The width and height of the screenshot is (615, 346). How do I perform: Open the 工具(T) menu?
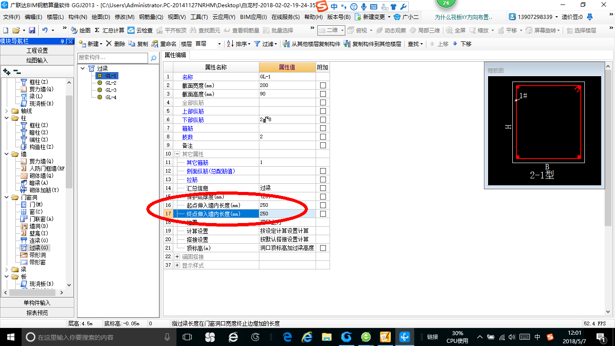coord(199,17)
